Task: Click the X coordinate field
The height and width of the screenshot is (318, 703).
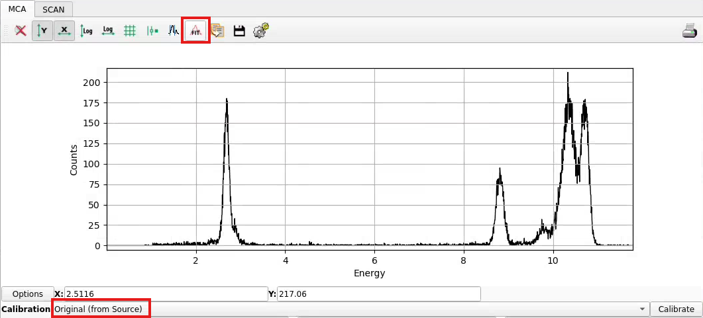Action: [166, 294]
